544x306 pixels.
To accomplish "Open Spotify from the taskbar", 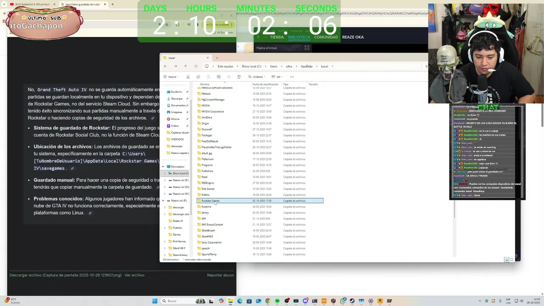I will click(x=277, y=301).
